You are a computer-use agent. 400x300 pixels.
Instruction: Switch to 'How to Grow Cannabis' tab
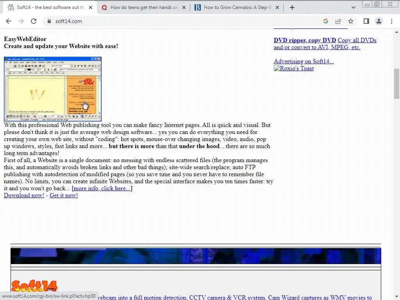click(x=237, y=7)
